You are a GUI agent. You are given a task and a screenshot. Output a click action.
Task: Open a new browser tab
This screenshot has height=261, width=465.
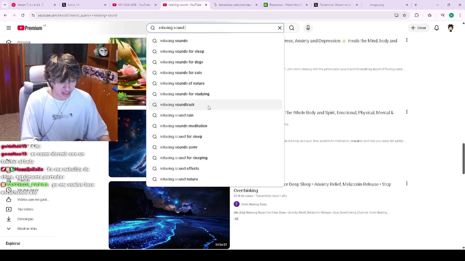coord(416,5)
